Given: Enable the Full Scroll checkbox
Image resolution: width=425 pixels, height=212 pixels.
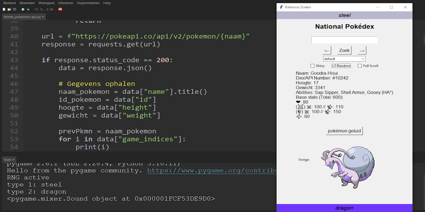Looking at the screenshot, I should pos(360,66).
